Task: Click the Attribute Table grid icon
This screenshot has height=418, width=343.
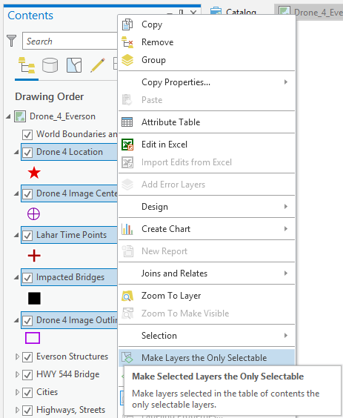Action: point(127,122)
